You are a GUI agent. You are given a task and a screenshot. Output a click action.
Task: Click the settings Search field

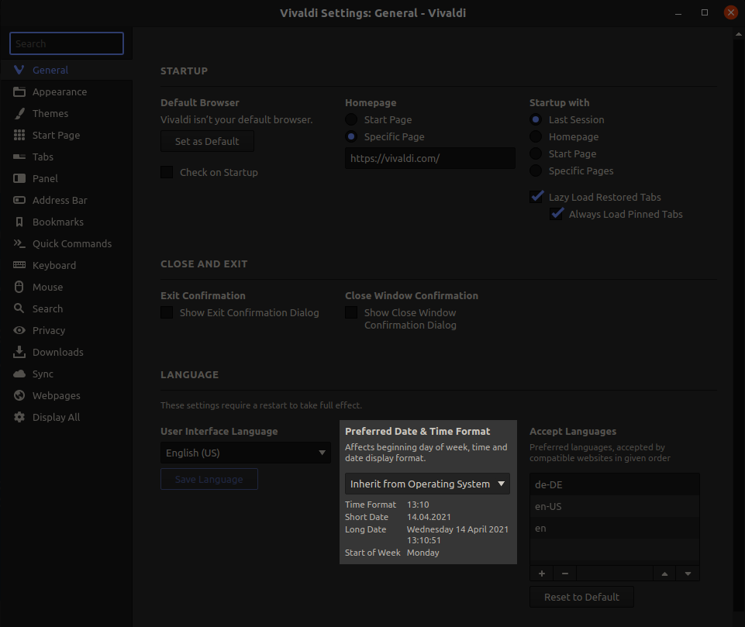[67, 44]
